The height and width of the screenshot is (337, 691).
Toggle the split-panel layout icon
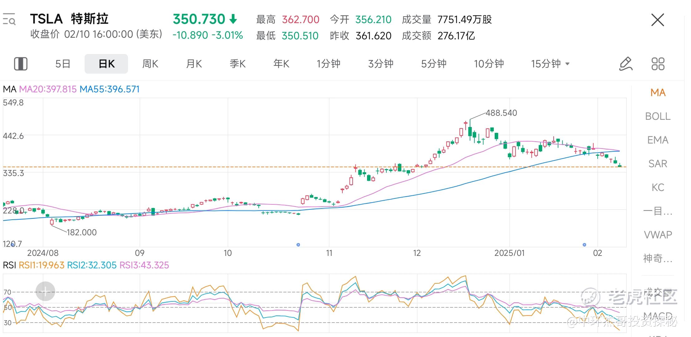pos(21,64)
